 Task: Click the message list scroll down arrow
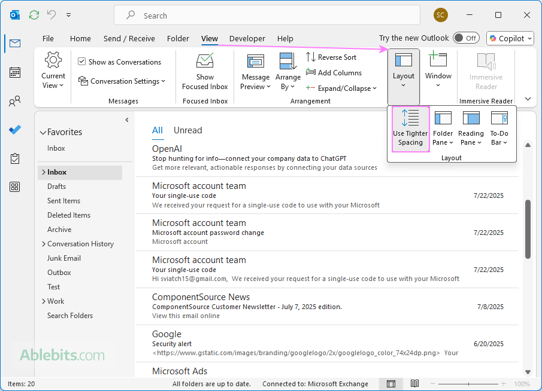[528, 372]
